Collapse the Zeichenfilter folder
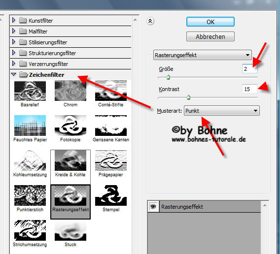Screen dimensions: 280x254 tap(14, 74)
